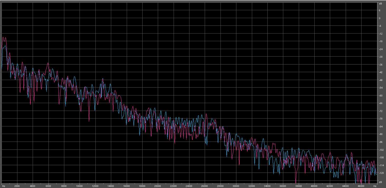Viewport: 386px width, 188px height.
Task: Select the 46000 Hz tick label
Action: point(361,186)
